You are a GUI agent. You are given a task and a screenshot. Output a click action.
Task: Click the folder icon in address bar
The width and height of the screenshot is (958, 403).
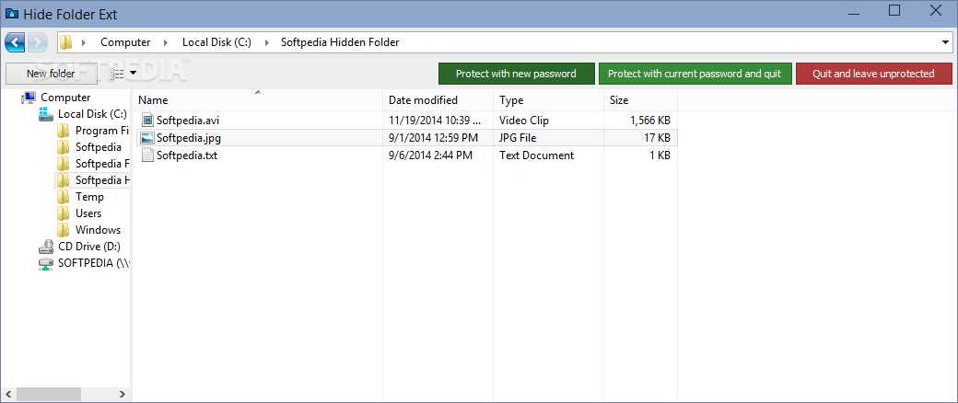[x=66, y=42]
